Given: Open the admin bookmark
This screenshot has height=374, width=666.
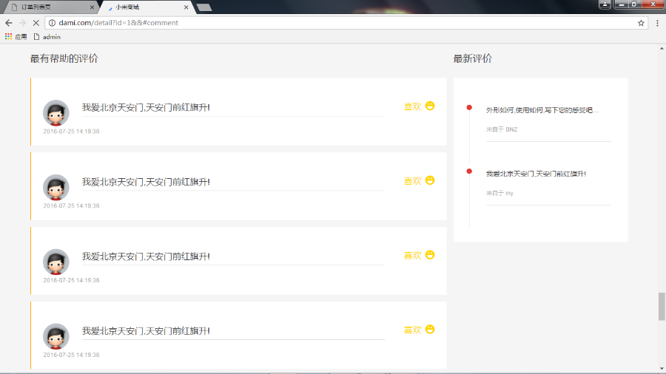Looking at the screenshot, I should coord(47,37).
